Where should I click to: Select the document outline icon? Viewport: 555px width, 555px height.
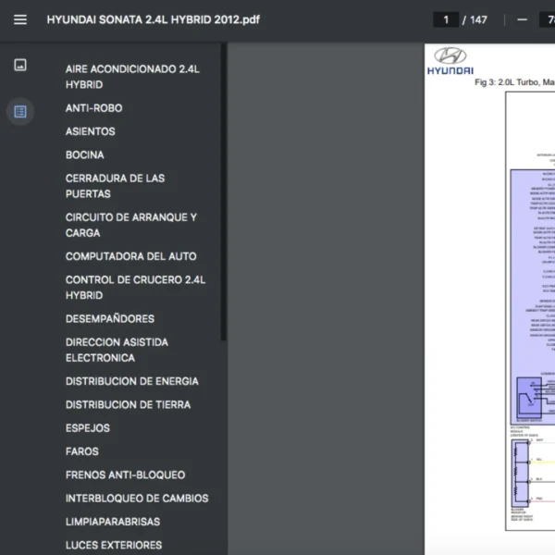point(20,111)
